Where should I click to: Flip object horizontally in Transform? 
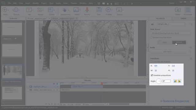pyautogui.click(x=175, y=81)
